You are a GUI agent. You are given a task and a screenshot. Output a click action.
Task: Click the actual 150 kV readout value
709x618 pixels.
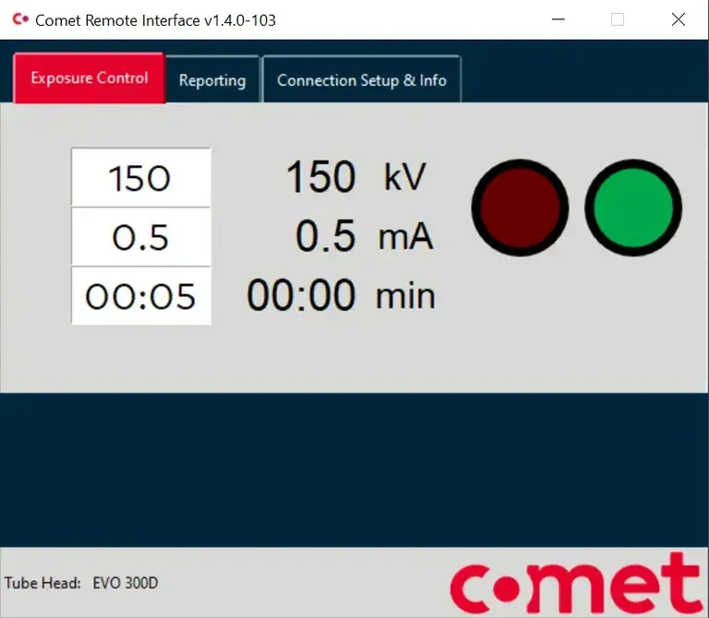click(x=321, y=176)
